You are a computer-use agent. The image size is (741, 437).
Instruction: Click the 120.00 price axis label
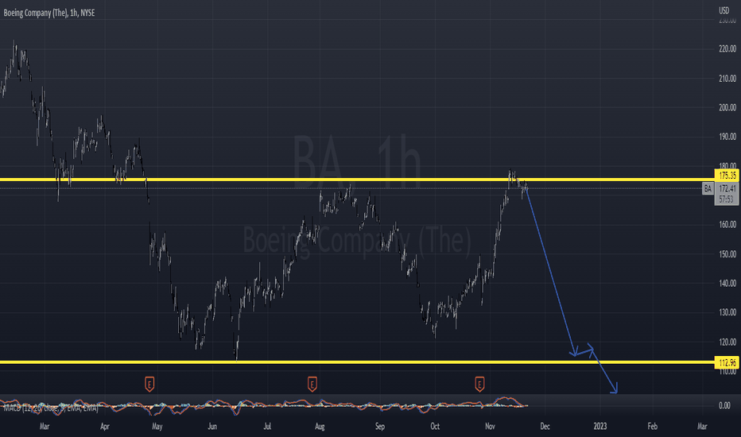727,342
